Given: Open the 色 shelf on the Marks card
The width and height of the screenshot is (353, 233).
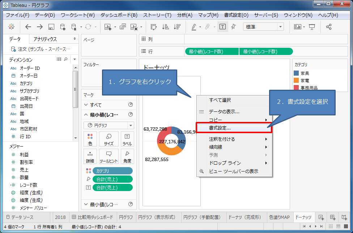Looking at the screenshot, I should pyautogui.click(x=90, y=139).
